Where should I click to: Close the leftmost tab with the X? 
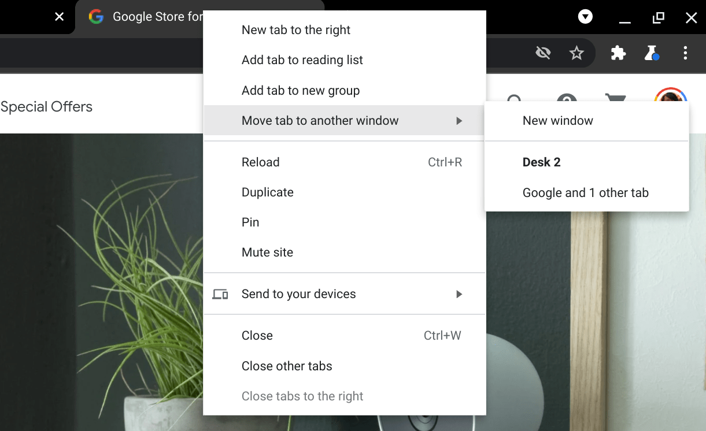[x=59, y=17]
